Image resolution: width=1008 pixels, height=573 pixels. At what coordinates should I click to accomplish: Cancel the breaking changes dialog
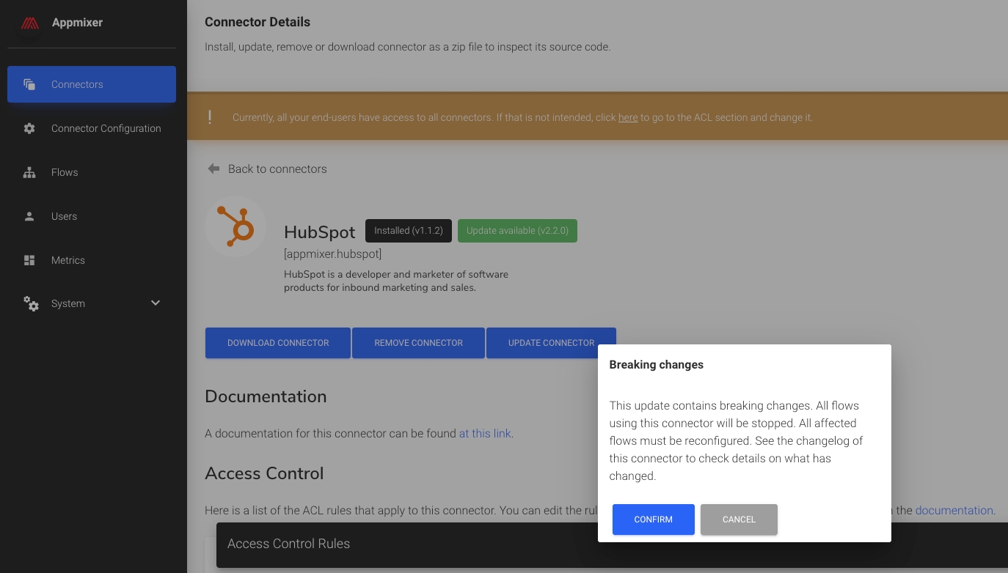coord(739,520)
